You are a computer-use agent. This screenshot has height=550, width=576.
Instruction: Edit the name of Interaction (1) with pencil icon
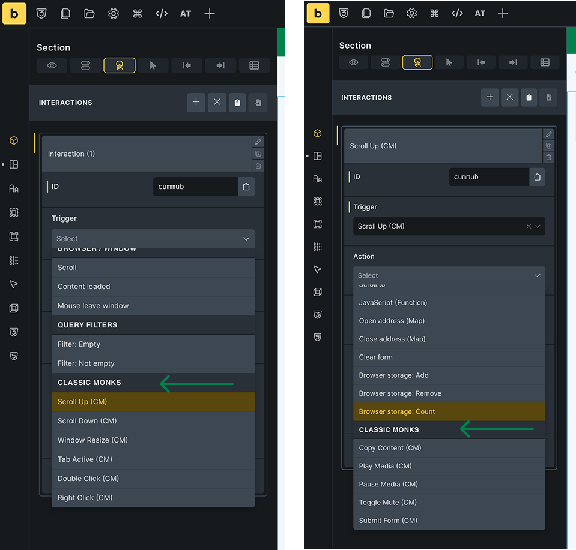click(x=258, y=142)
